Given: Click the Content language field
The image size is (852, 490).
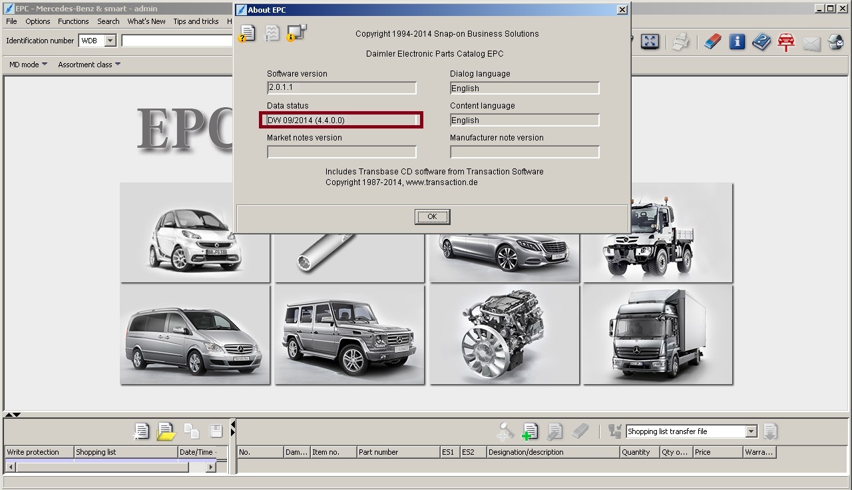Looking at the screenshot, I should click(525, 120).
